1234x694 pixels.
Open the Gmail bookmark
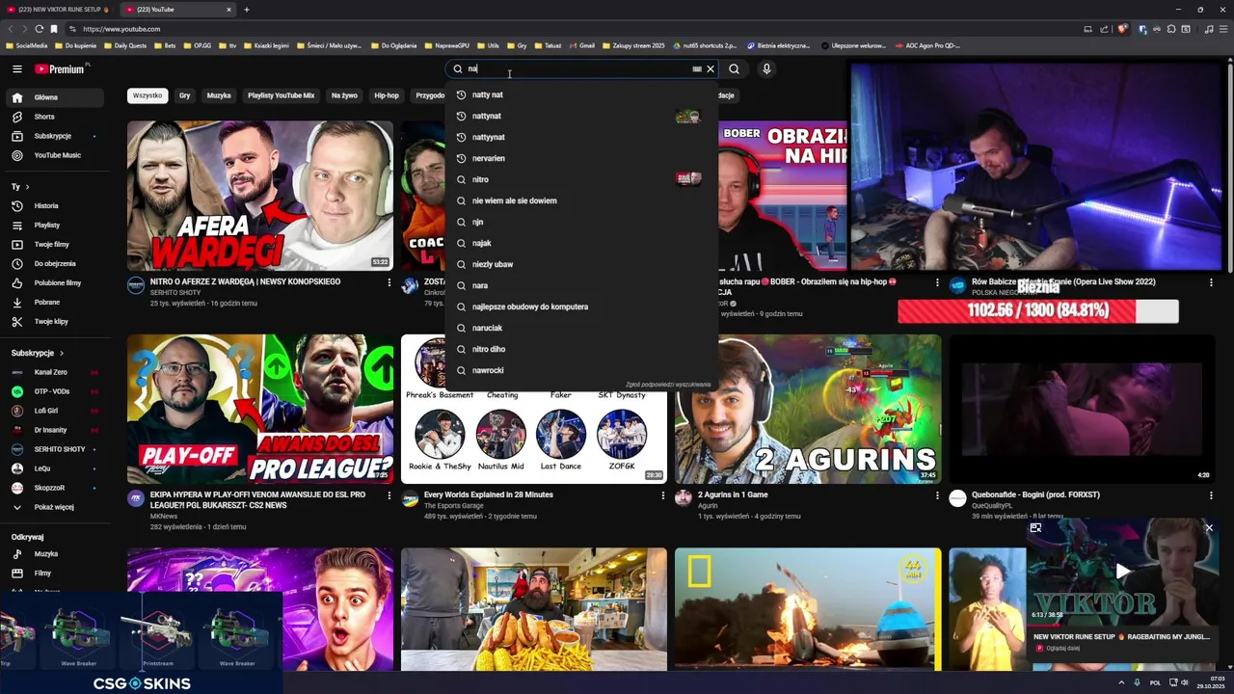(x=581, y=45)
